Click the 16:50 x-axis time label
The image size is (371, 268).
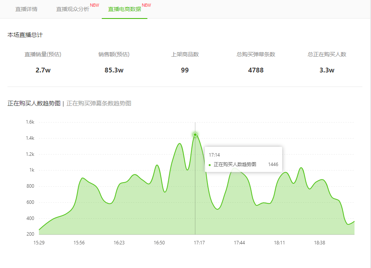click(159, 243)
